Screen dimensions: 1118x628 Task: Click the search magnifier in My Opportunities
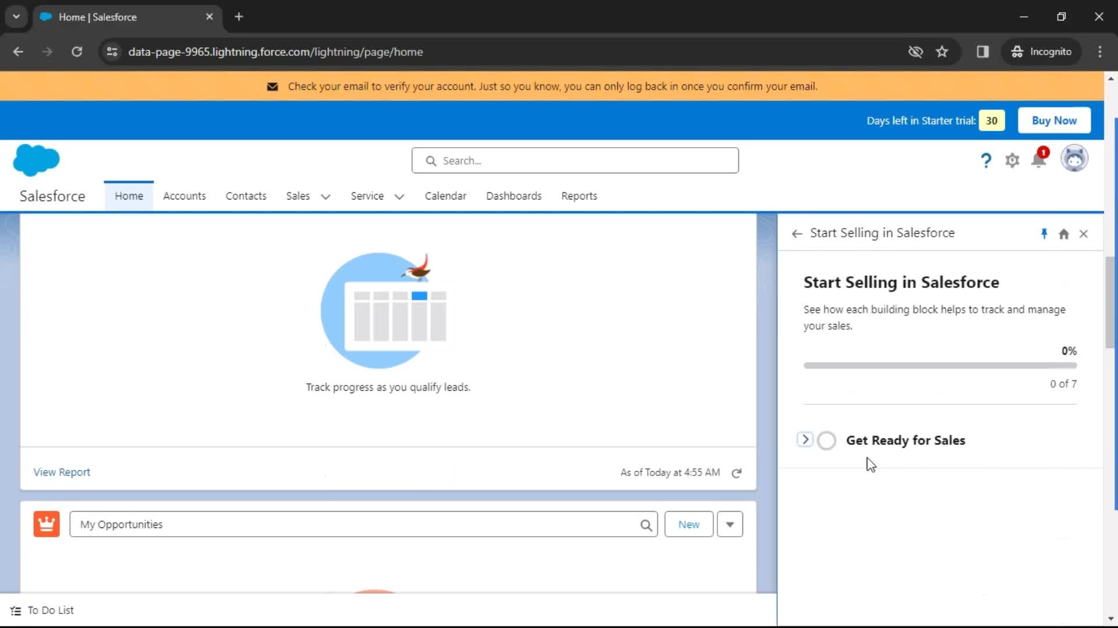(646, 525)
